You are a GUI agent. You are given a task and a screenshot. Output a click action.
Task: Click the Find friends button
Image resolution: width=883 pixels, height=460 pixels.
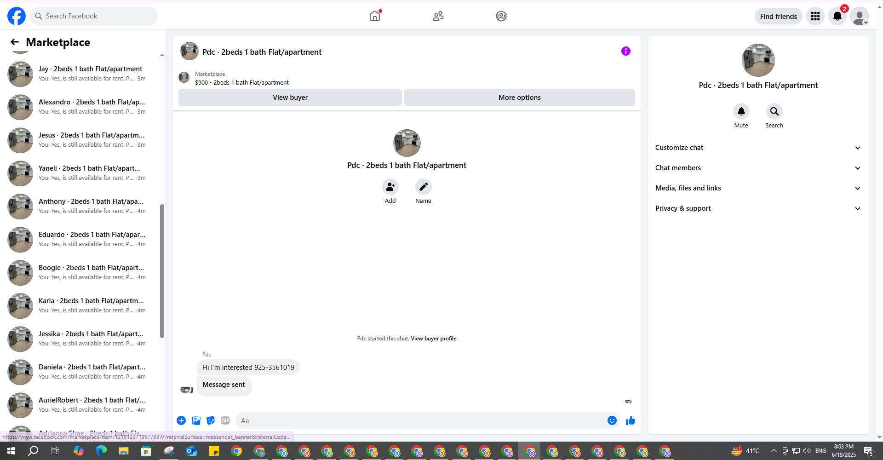779,16
